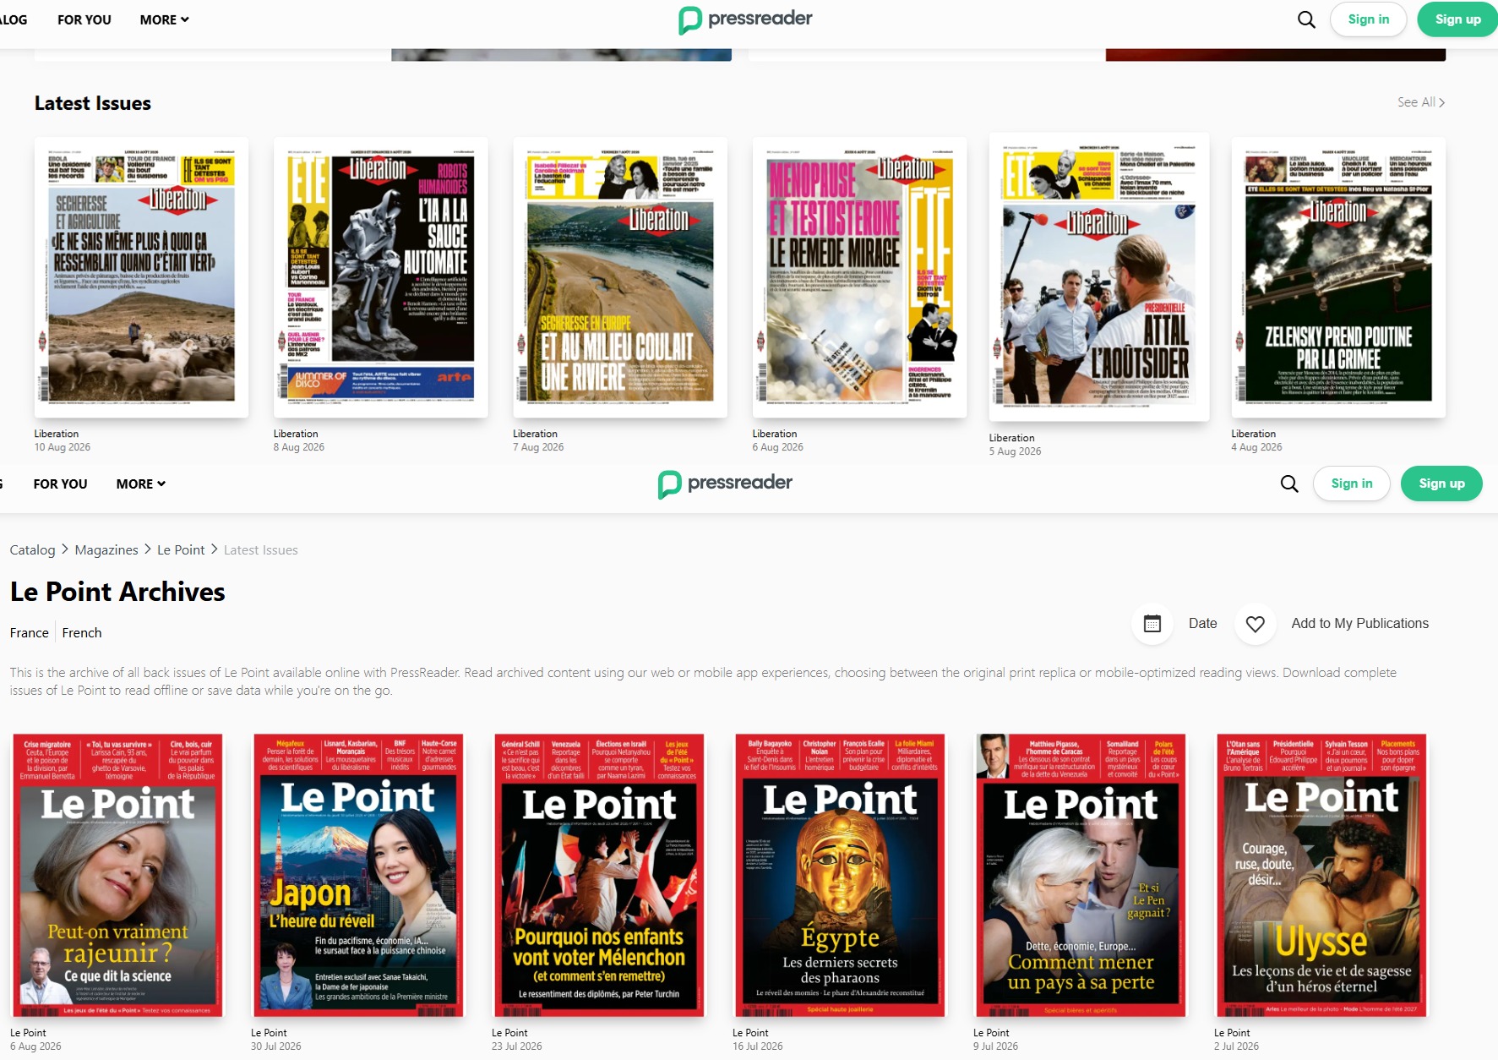The image size is (1498, 1060).
Task: Expand the MORE menu above Latest Issues
Action: point(165,19)
